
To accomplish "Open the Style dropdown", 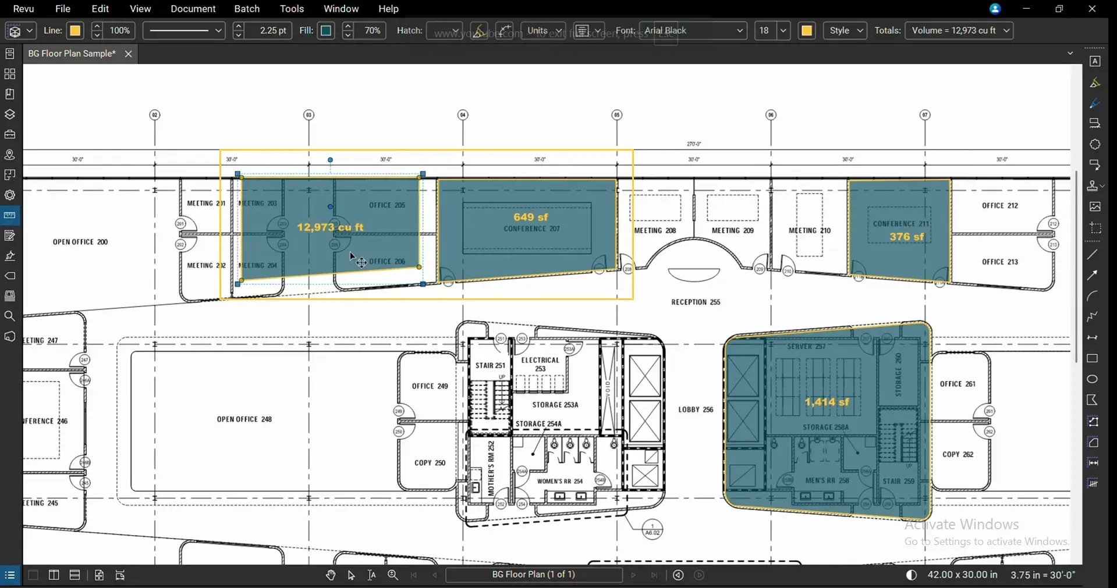I will [x=845, y=31].
